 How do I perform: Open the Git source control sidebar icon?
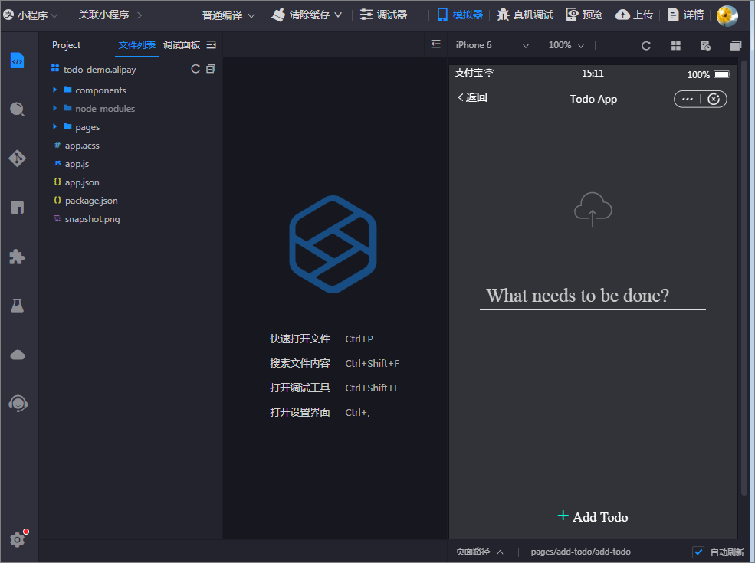pyautogui.click(x=18, y=159)
